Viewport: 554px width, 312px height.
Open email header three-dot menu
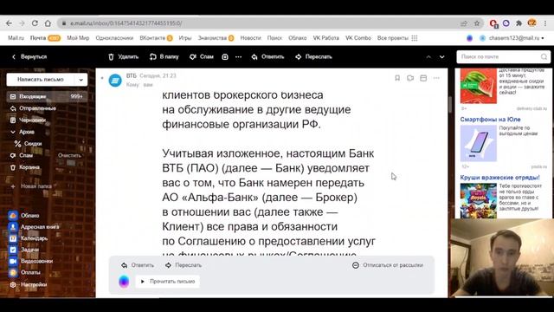pyautogui.click(x=436, y=78)
